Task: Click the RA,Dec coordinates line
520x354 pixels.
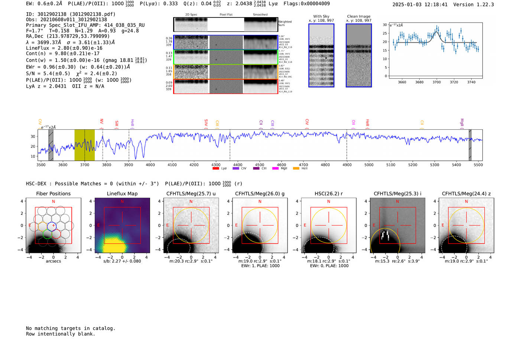Action: pyautogui.click(x=68, y=36)
